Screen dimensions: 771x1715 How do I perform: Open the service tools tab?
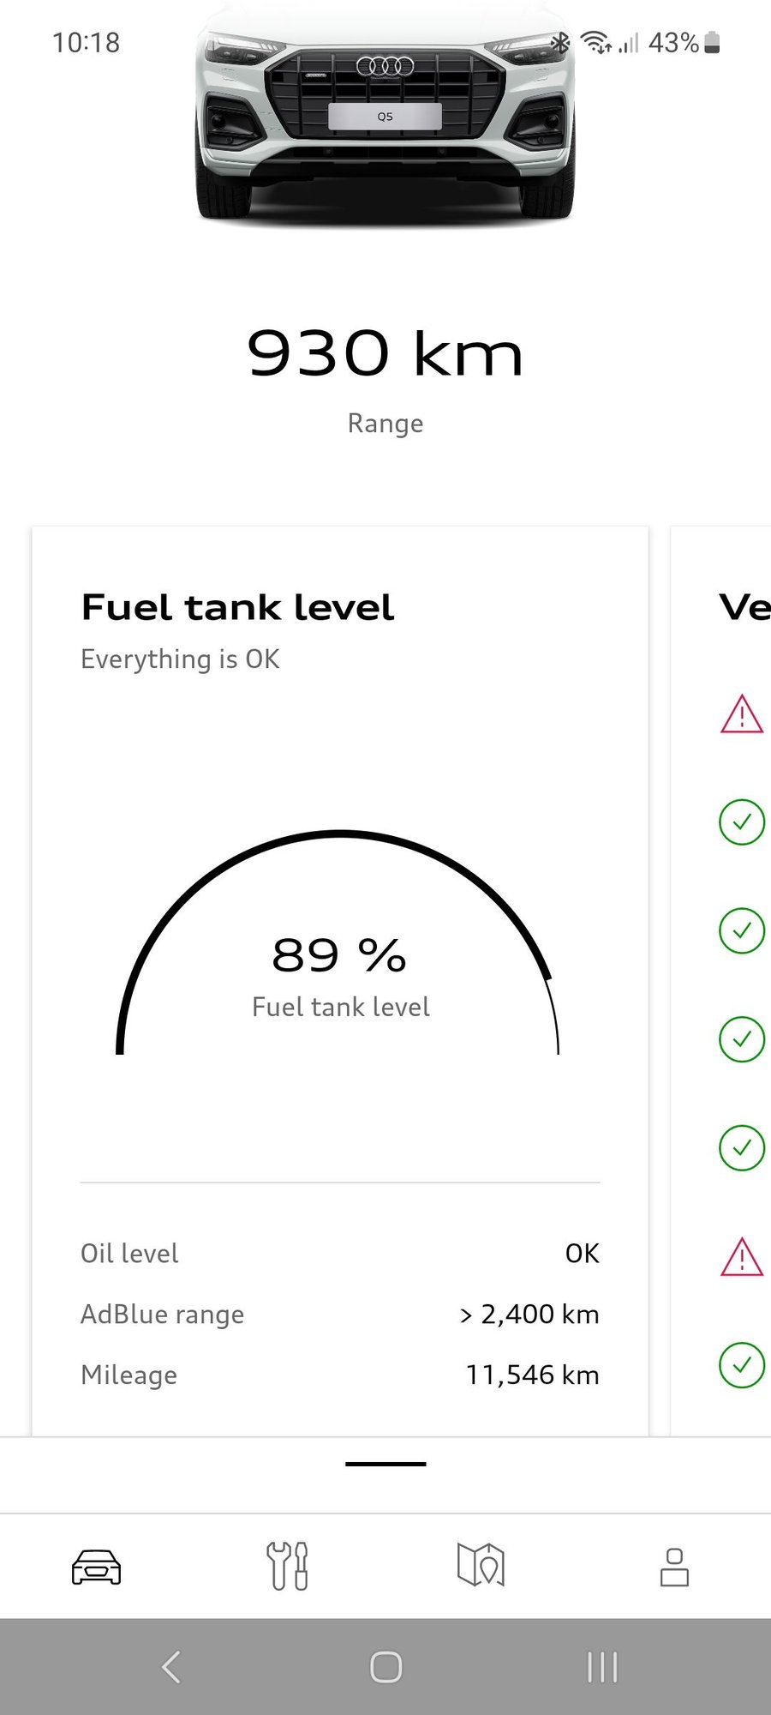coord(288,1567)
